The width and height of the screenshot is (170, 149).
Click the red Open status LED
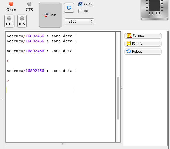pos(11,4)
